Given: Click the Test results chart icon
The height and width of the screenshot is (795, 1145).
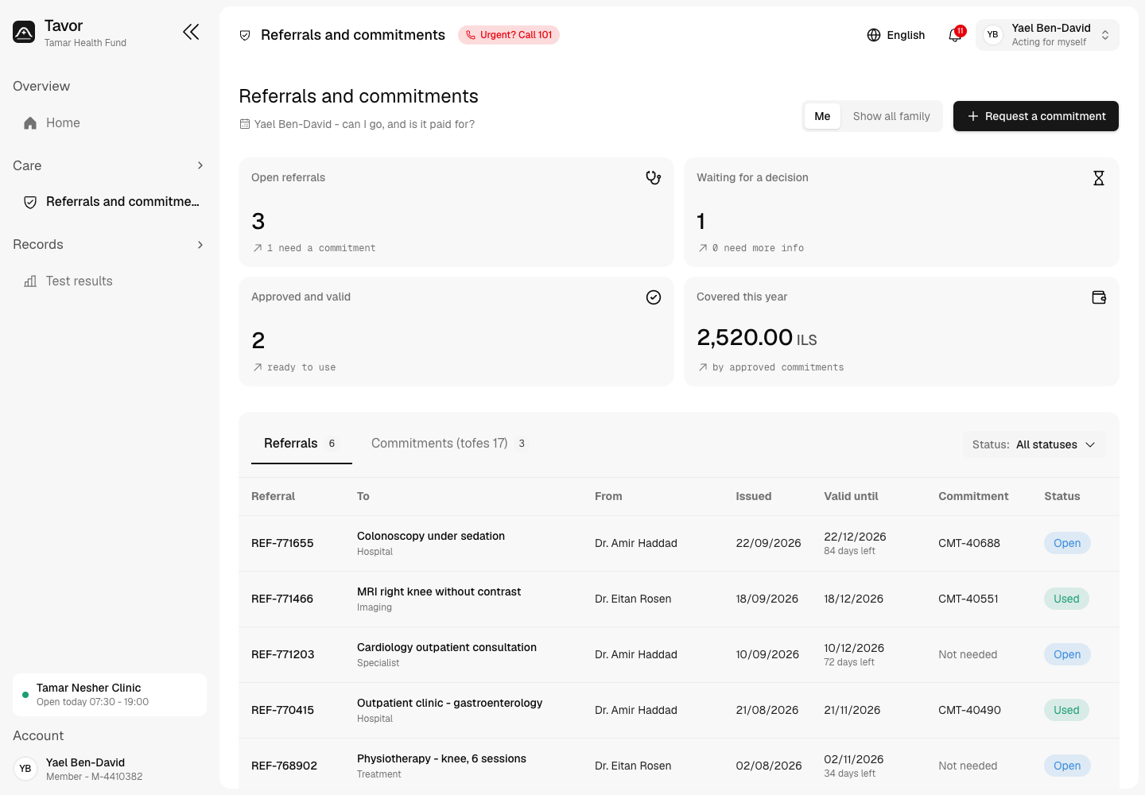Looking at the screenshot, I should pos(30,281).
